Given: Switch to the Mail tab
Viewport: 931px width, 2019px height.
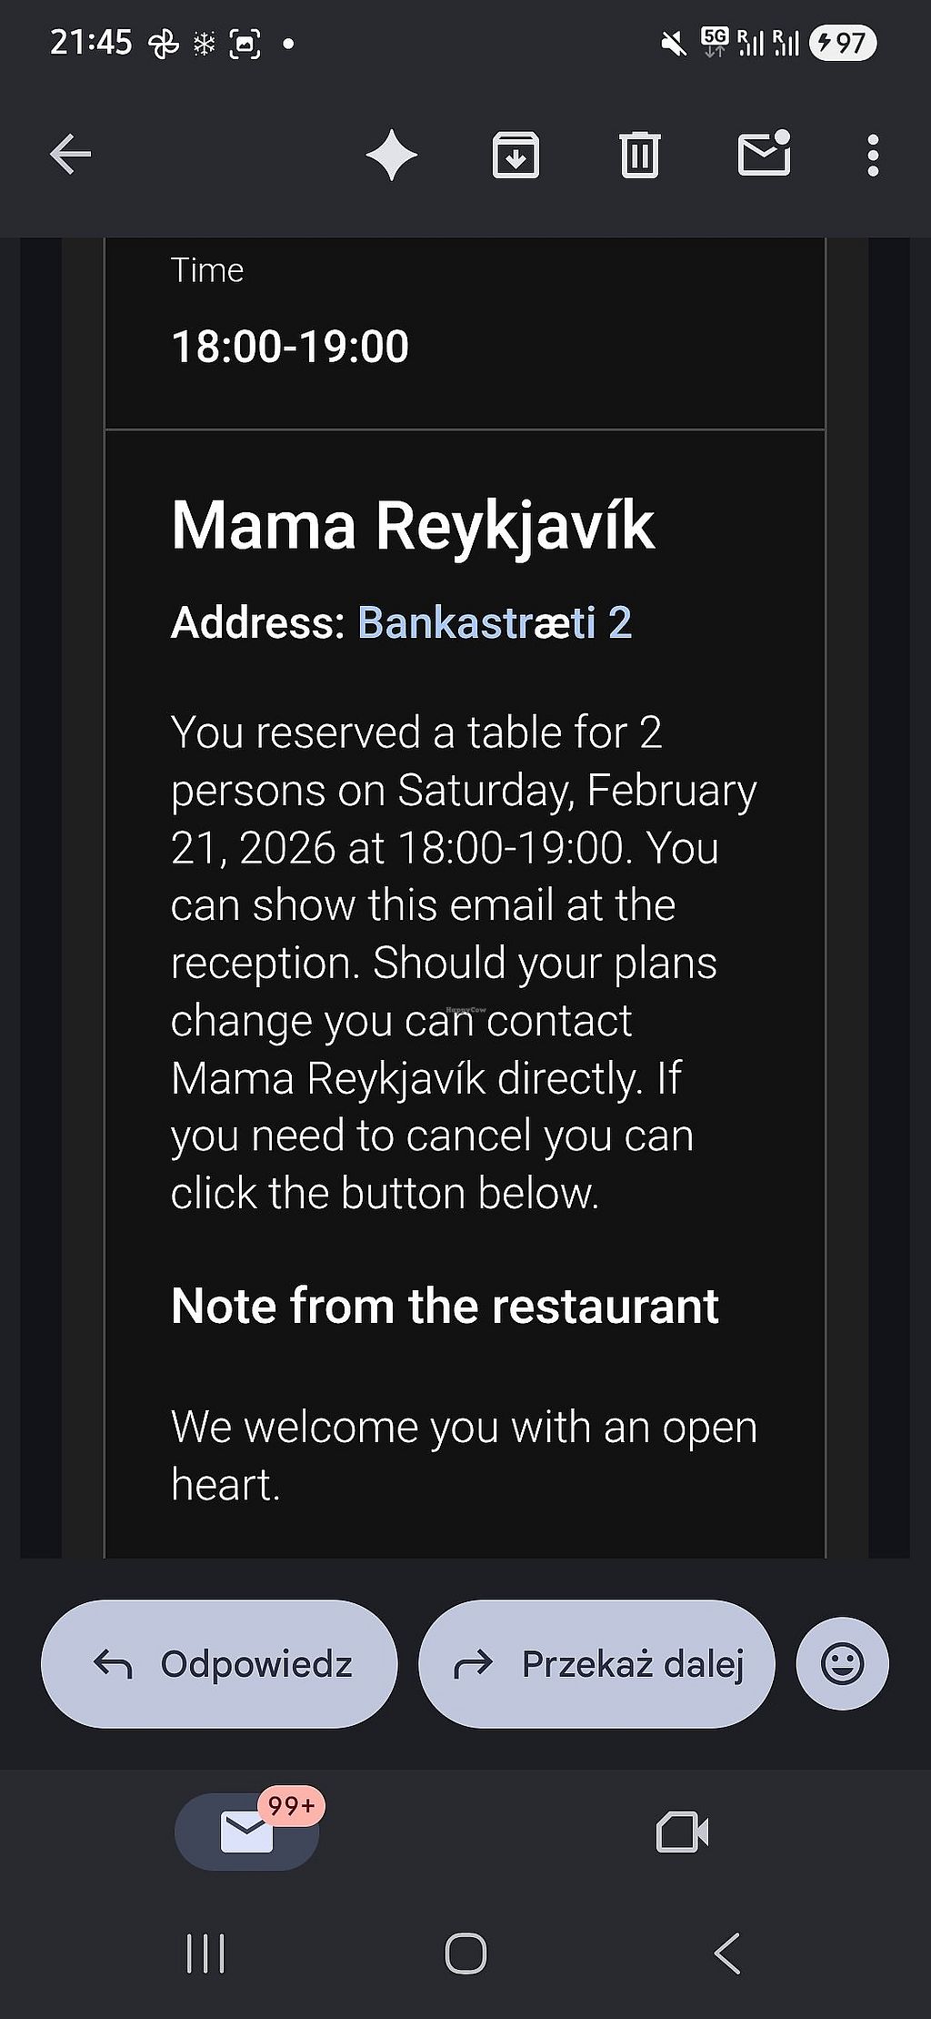Looking at the screenshot, I should (247, 1832).
